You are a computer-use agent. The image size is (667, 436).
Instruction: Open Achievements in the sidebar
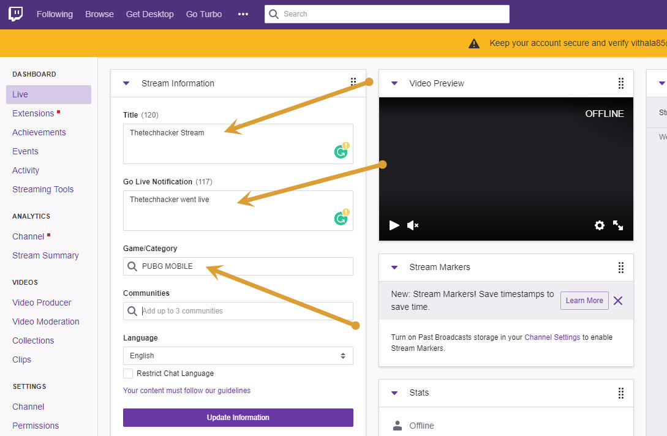[x=39, y=132]
